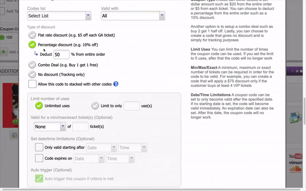
Task: Select Flat rate discount option
Action: pyautogui.click(x=32, y=35)
